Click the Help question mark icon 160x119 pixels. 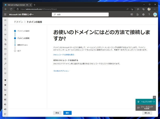(149, 14)
